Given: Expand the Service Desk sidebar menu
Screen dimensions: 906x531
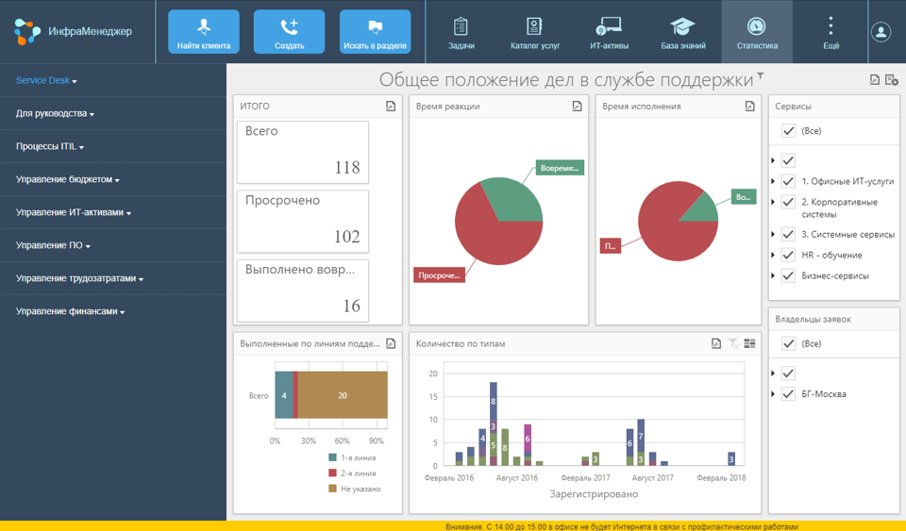Looking at the screenshot, I should (46, 80).
